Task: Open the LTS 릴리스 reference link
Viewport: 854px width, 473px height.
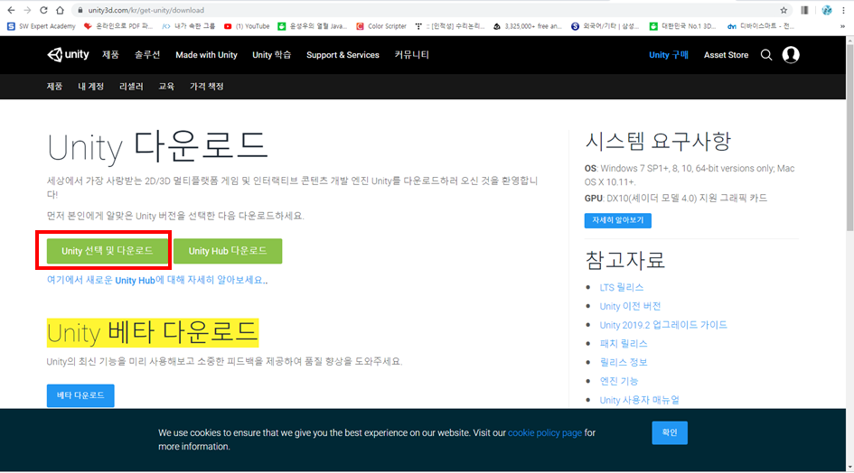Action: point(622,287)
